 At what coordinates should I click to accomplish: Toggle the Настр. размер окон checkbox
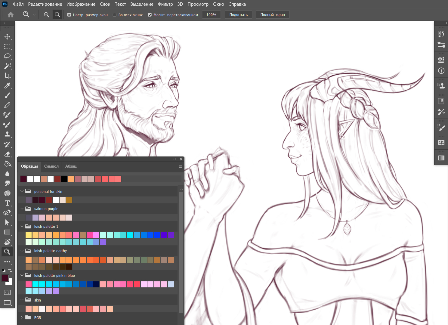69,15
